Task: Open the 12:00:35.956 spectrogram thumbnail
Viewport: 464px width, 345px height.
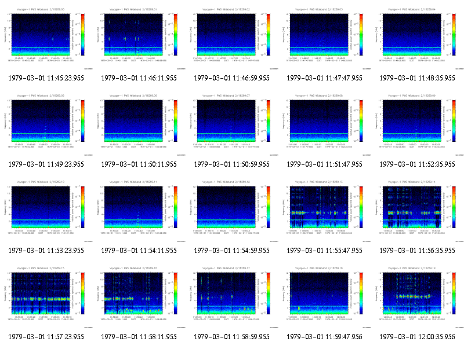Action: point(418,297)
